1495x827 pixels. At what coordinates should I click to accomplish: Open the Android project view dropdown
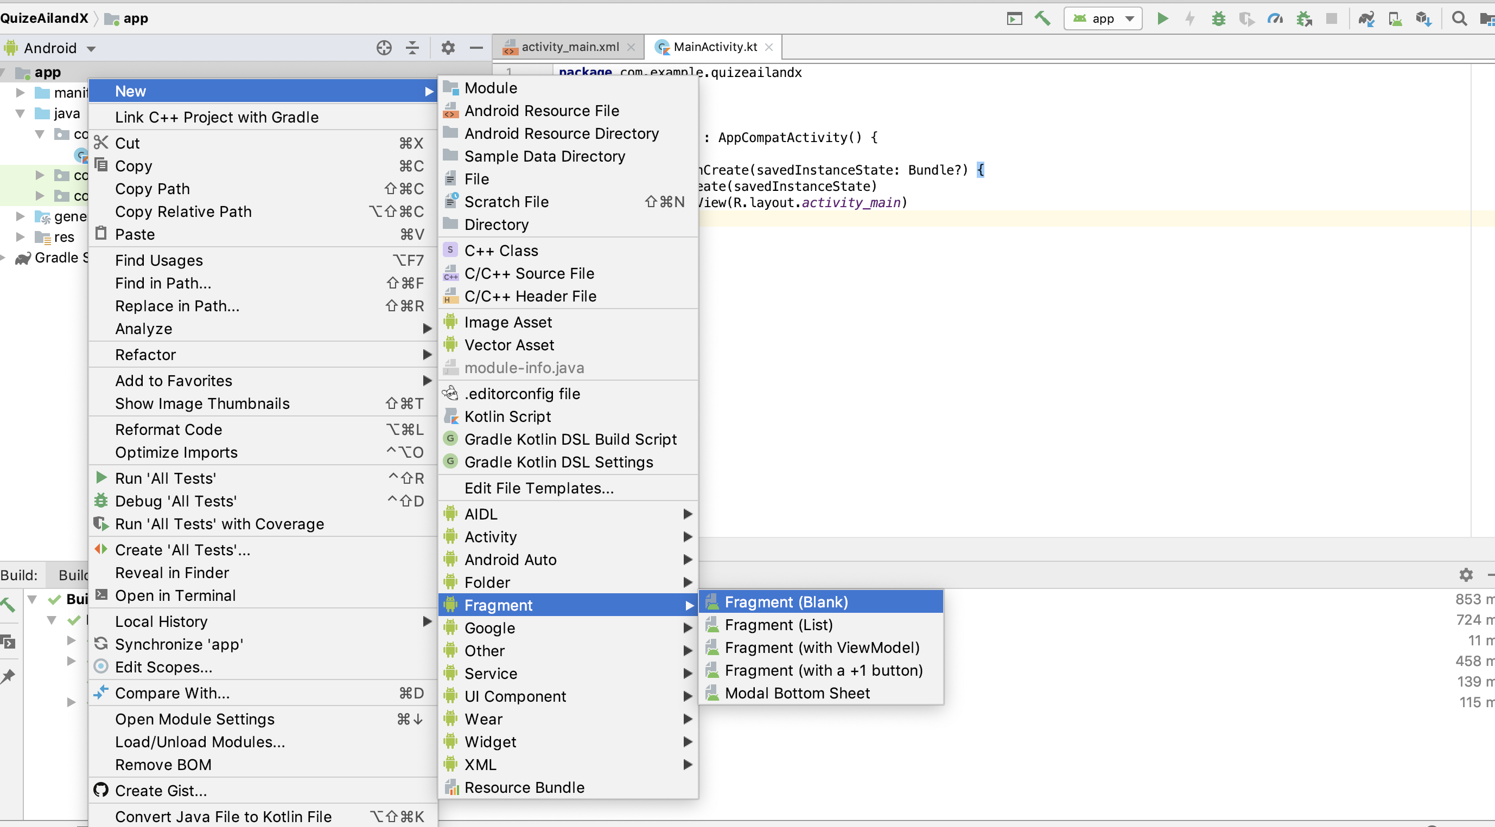click(x=50, y=48)
